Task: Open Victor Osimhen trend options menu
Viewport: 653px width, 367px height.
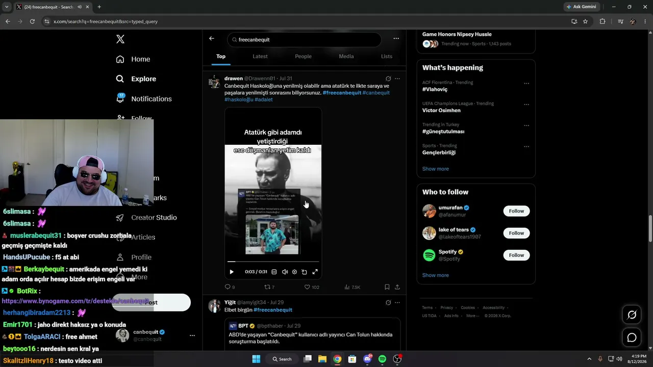Action: pos(526,104)
